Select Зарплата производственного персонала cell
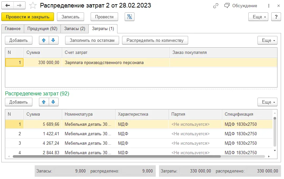This screenshot has width=284, height=179. tap(116, 63)
